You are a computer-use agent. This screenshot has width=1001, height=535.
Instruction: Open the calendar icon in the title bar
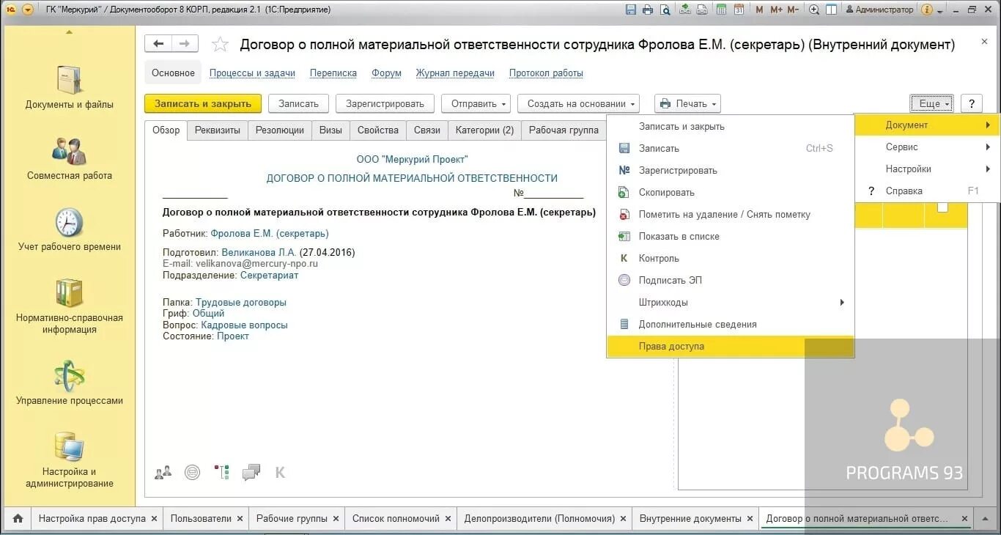pos(739,10)
